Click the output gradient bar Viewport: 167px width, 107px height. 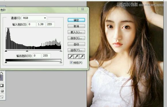pos(33,60)
